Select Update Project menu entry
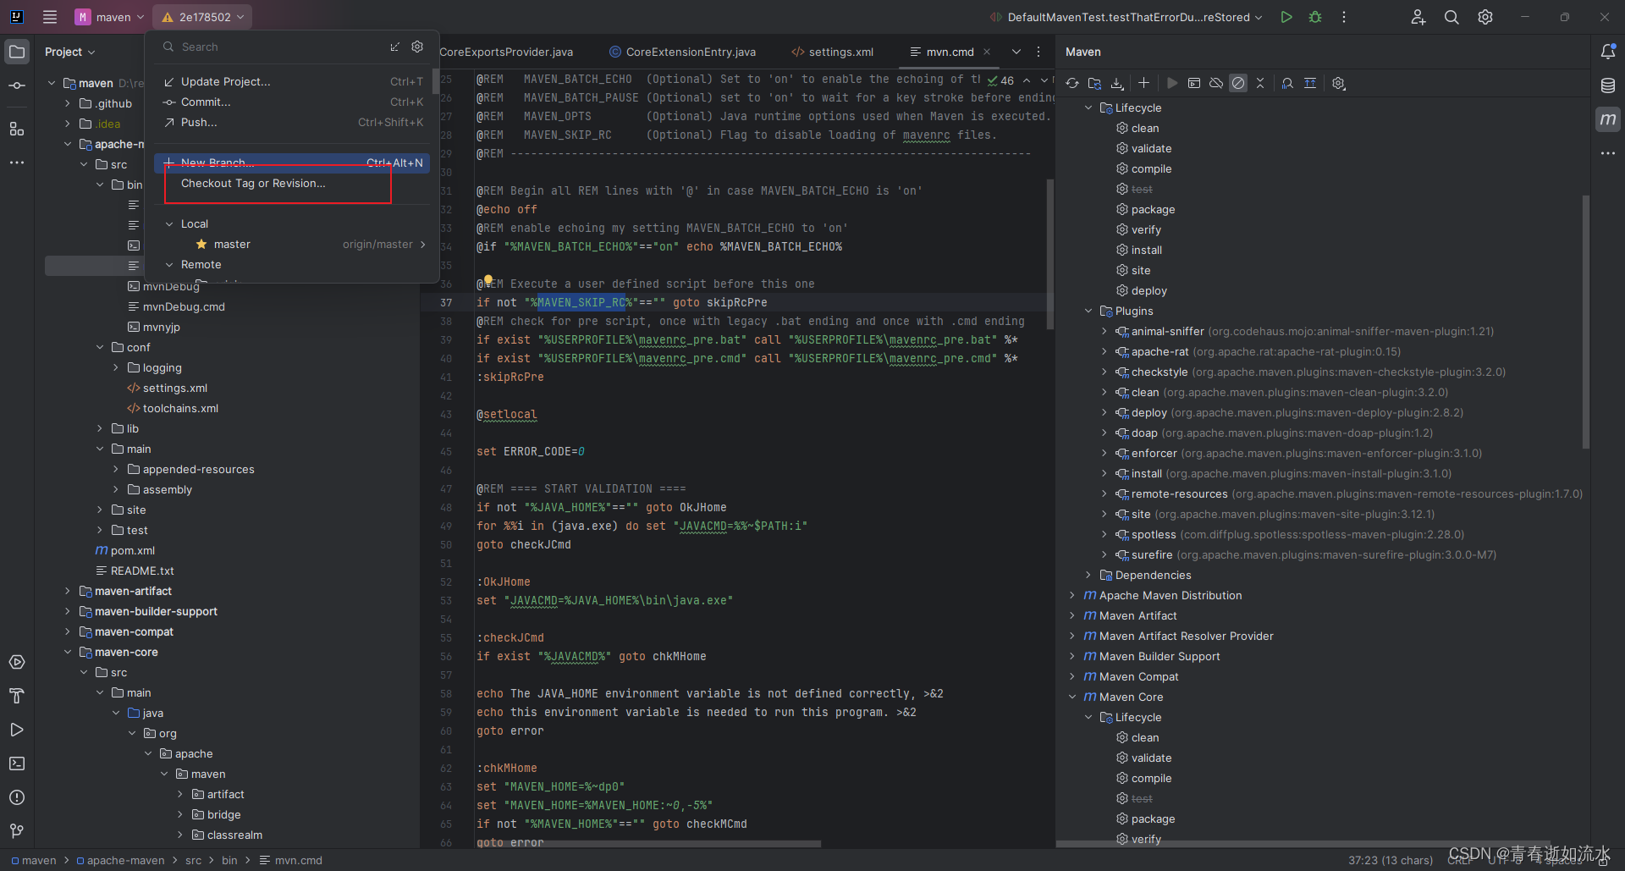The height and width of the screenshot is (871, 1625). coord(293,81)
